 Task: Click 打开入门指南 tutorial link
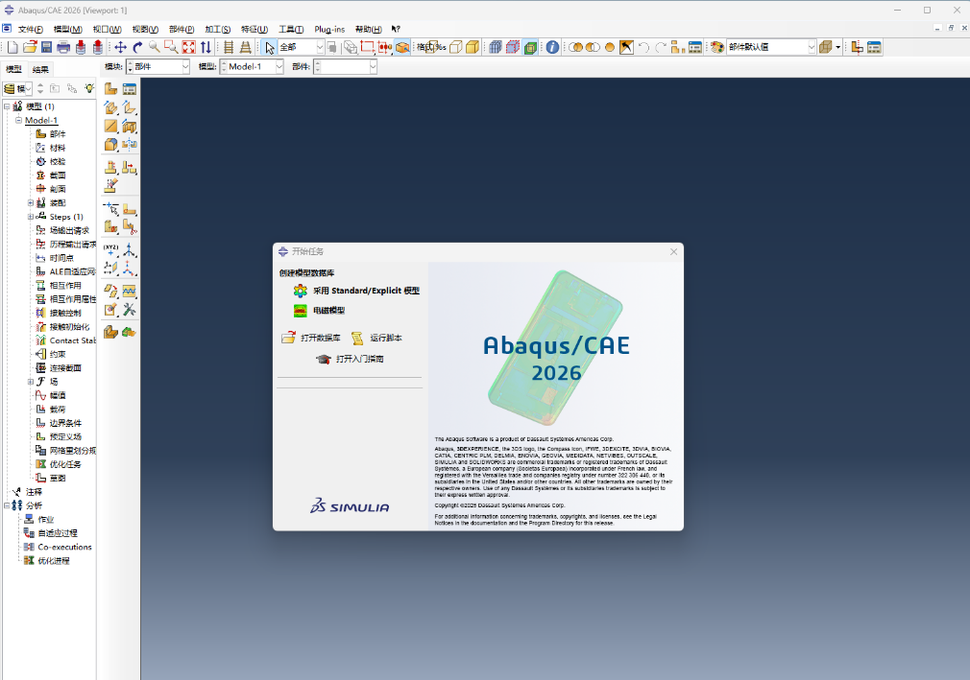pyautogui.click(x=351, y=359)
